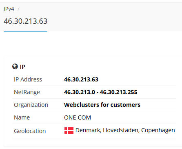This screenshot has height=149, width=182.
Task: Click the breadcrumb slash separator after IPv4
Action: pyautogui.click(x=18, y=9)
